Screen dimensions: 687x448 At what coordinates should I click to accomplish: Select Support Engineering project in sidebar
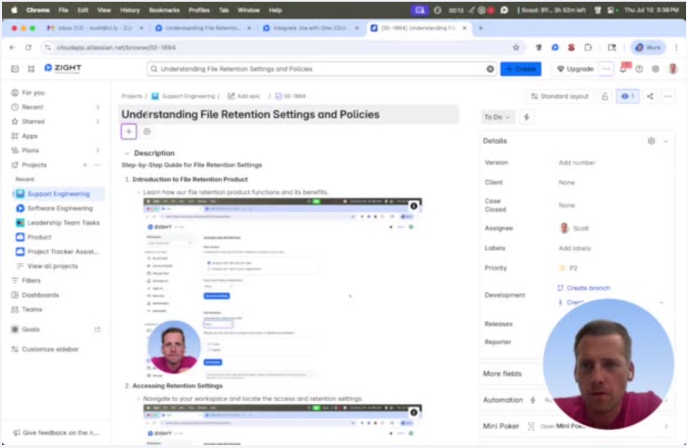coord(58,194)
